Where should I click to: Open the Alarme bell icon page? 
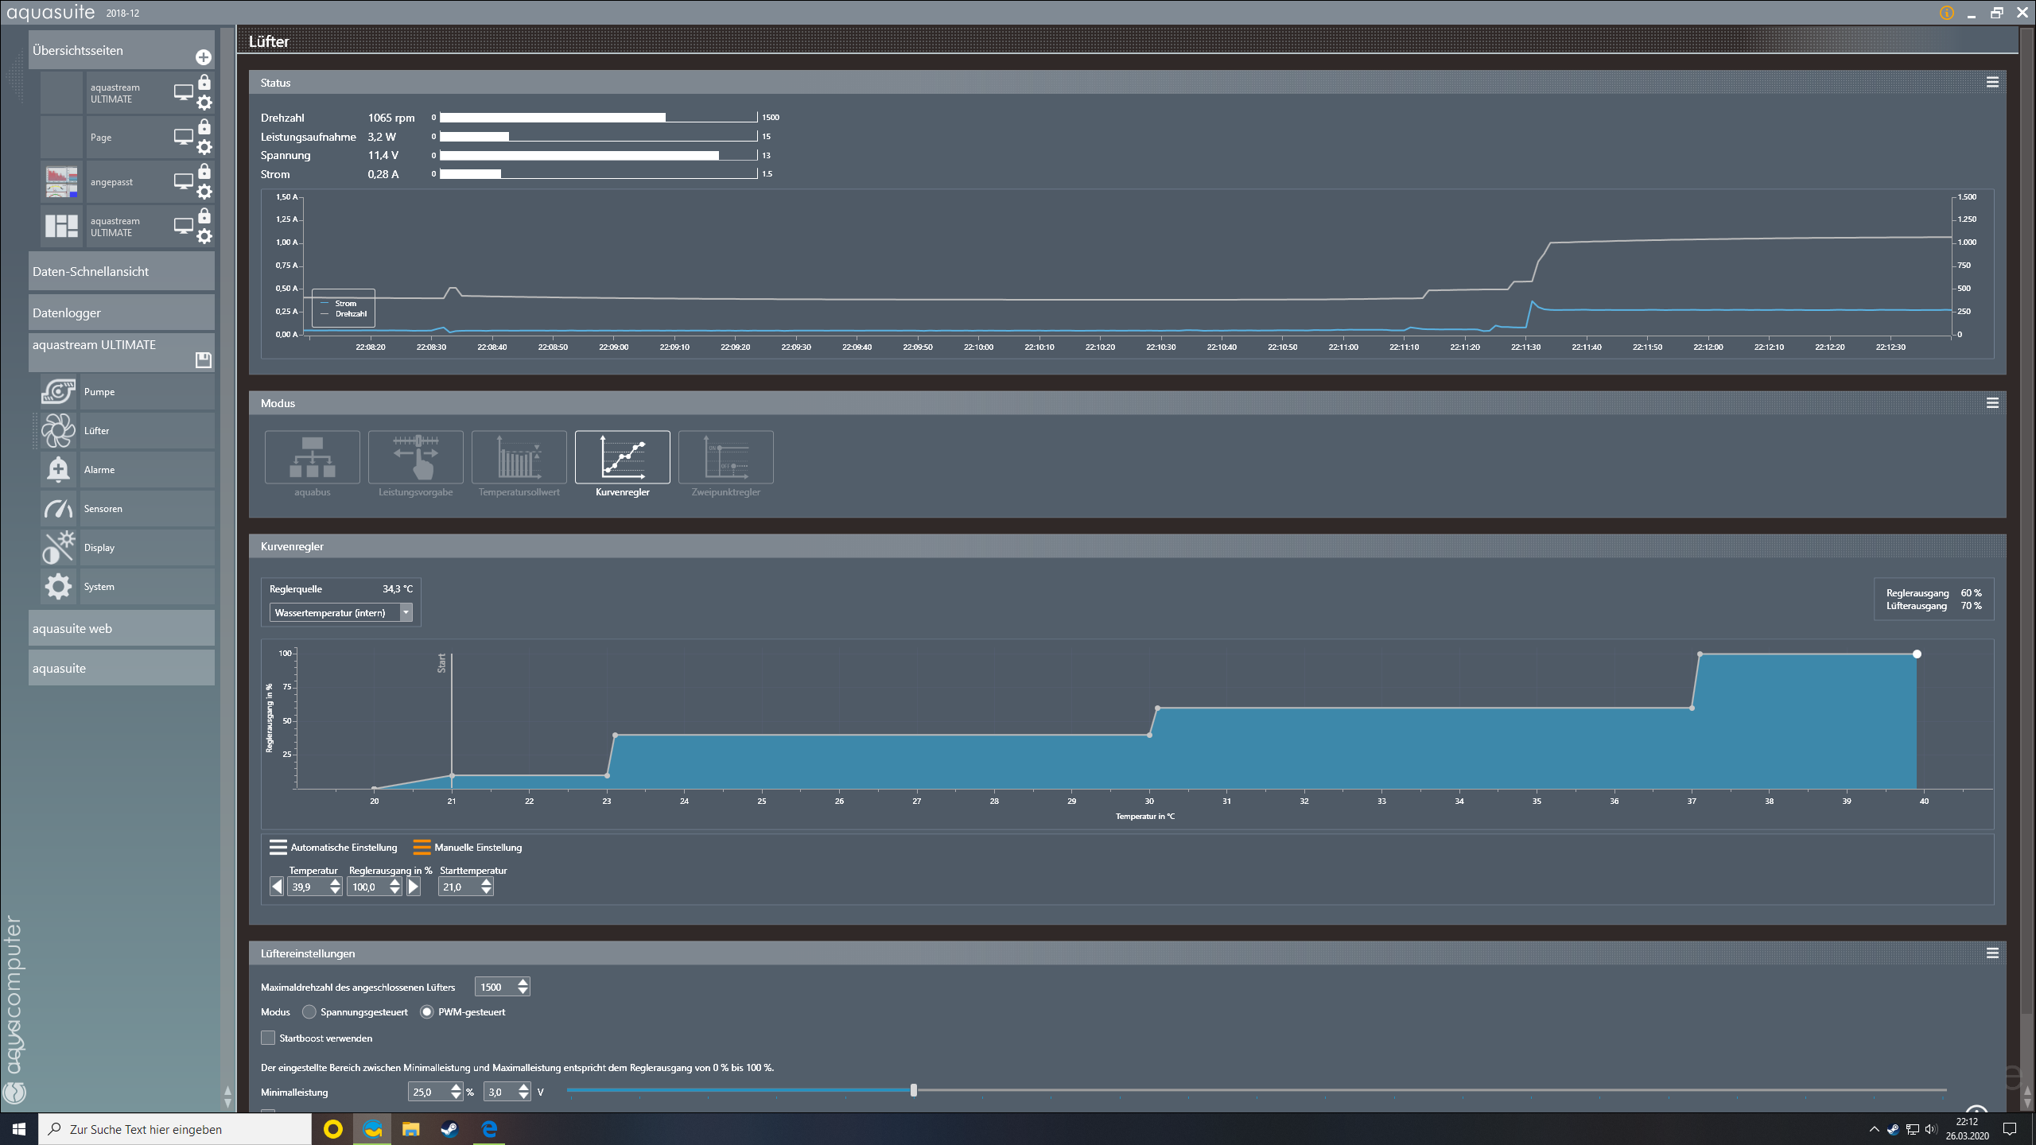(x=58, y=470)
